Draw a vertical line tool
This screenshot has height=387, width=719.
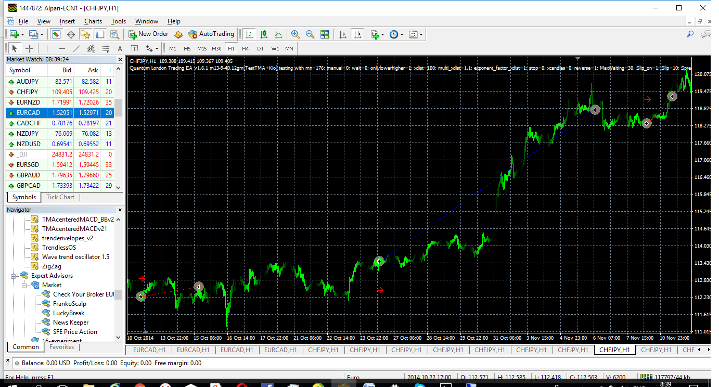47,48
